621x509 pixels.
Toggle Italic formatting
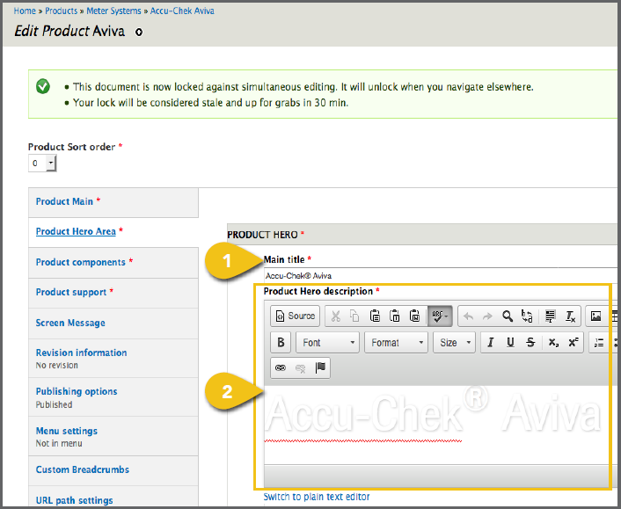pyautogui.click(x=491, y=342)
